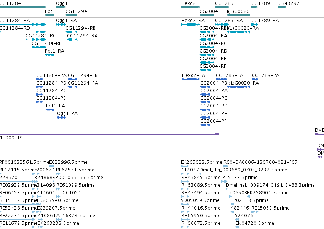Select the RC0-DA0006-130700-021-F07 EST label
Viewport: 324px width, 229px height.
[x=260, y=162]
